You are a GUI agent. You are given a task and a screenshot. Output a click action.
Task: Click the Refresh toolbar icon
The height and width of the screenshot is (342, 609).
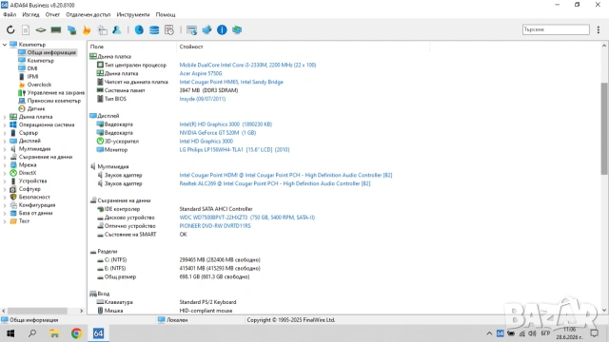[10, 29]
